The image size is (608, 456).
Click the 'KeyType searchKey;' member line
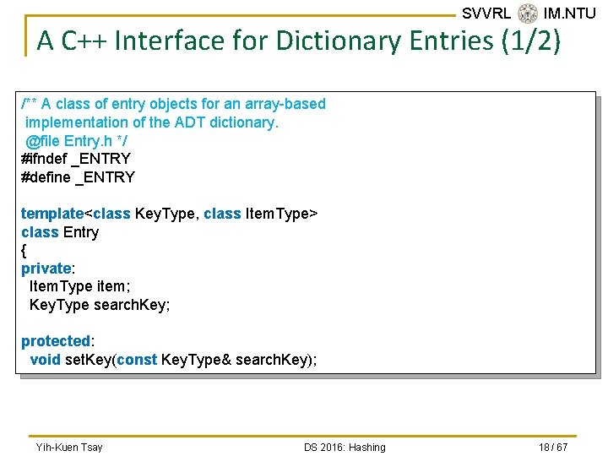(x=100, y=305)
